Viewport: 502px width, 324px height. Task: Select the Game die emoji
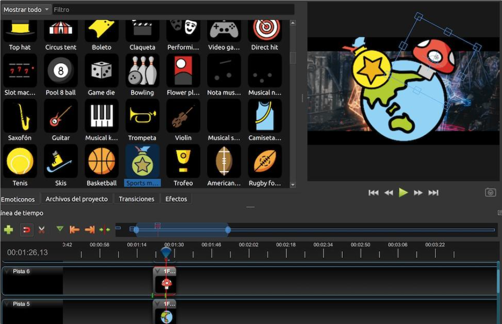(101, 75)
